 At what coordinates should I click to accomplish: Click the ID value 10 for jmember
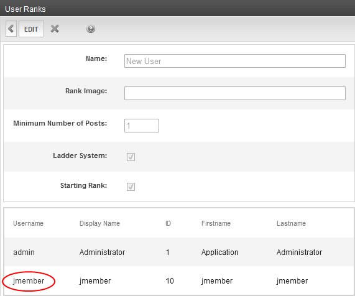170,281
